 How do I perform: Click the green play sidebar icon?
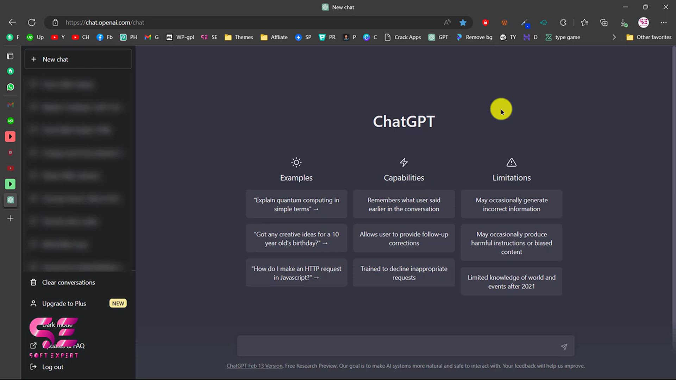(10, 184)
